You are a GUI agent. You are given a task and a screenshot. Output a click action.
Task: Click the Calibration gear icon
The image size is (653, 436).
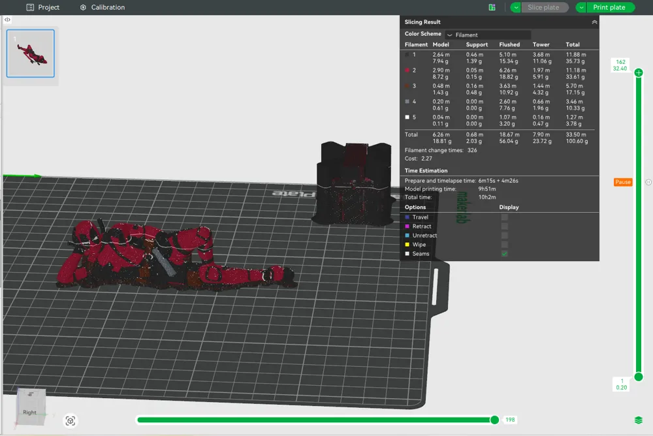tap(83, 7)
